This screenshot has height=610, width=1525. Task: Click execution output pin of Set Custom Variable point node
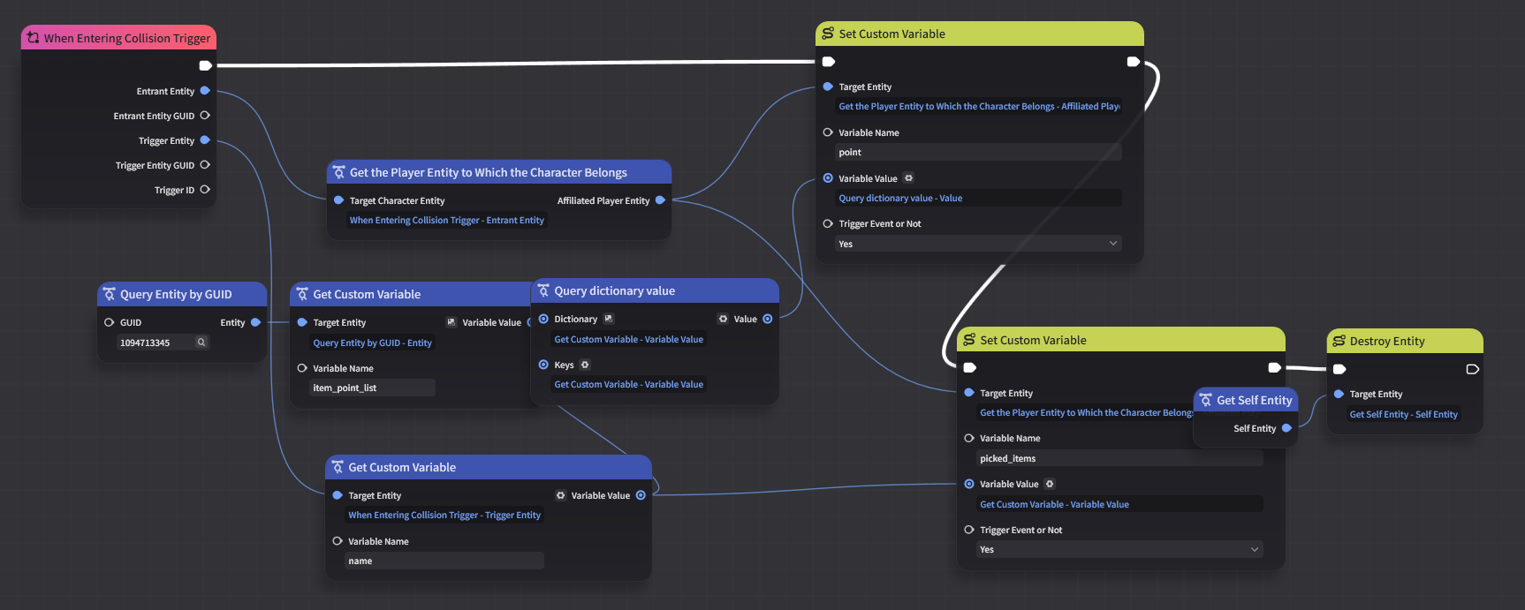(1133, 62)
